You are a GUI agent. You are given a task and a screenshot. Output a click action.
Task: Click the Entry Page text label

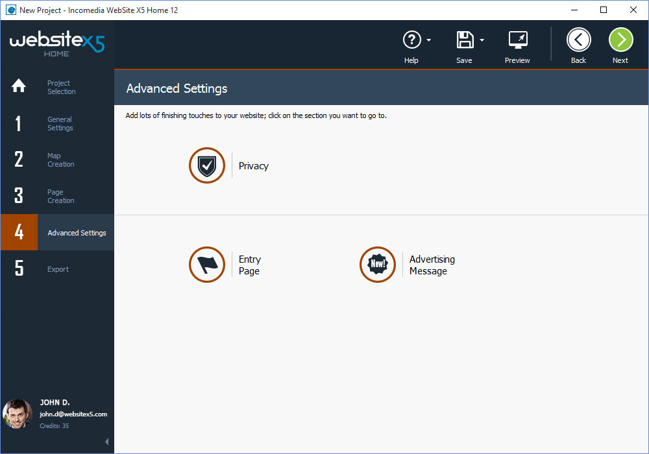[250, 265]
